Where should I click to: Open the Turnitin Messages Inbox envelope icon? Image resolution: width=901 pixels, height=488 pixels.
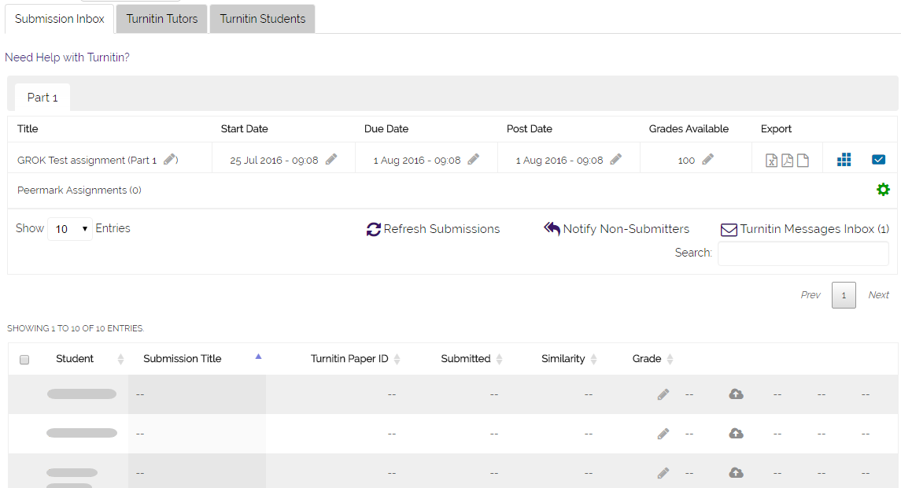[x=728, y=229]
